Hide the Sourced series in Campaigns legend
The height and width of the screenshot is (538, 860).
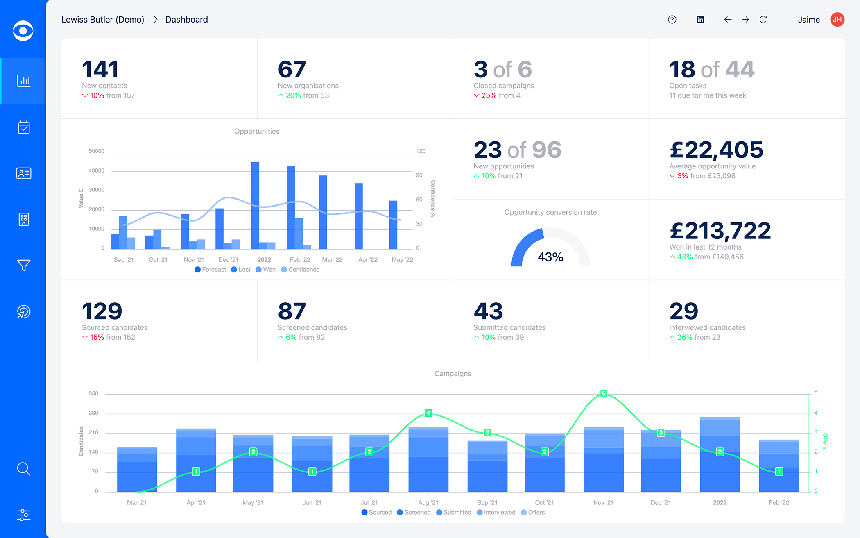point(376,512)
